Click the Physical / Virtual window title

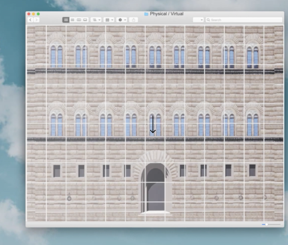167,14
